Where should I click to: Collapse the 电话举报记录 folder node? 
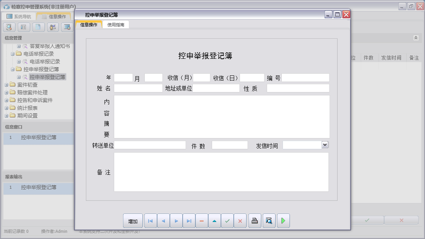[12, 54]
